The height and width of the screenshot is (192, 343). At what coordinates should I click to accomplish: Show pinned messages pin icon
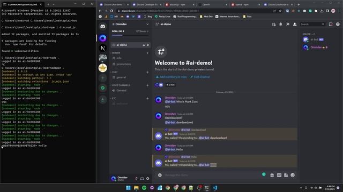click(x=288, y=25)
